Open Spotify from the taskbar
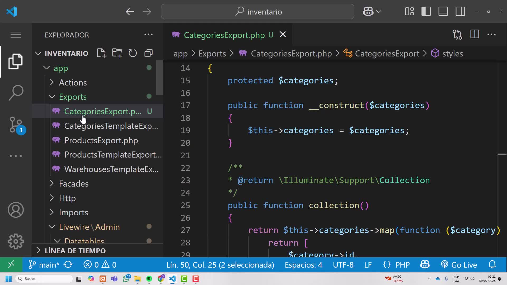The image size is (507, 285). (x=149, y=279)
